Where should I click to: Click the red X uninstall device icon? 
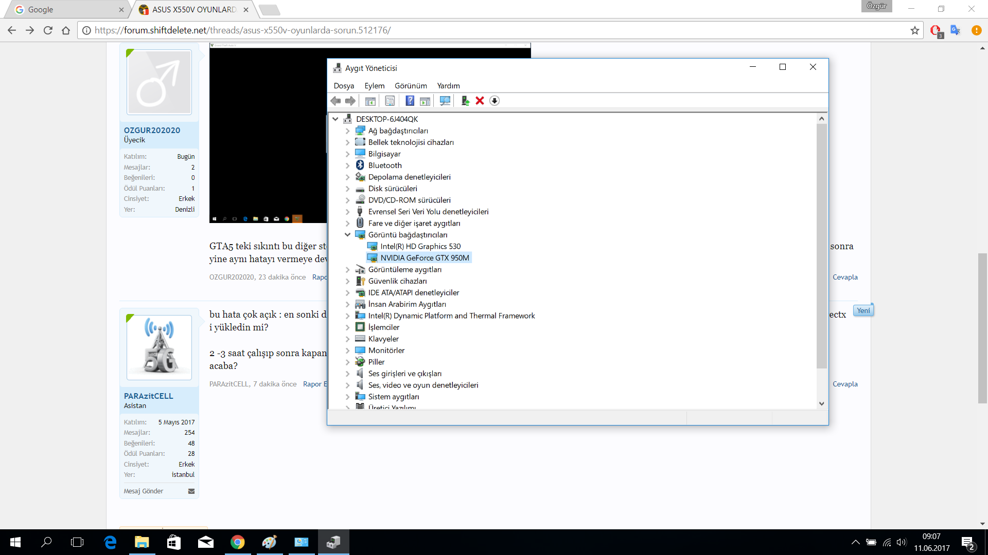point(480,101)
